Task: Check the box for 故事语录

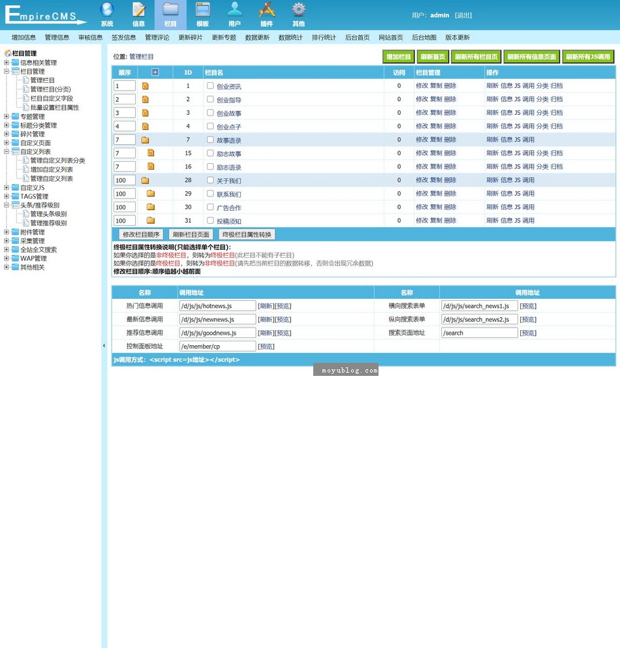Action: pyautogui.click(x=210, y=140)
